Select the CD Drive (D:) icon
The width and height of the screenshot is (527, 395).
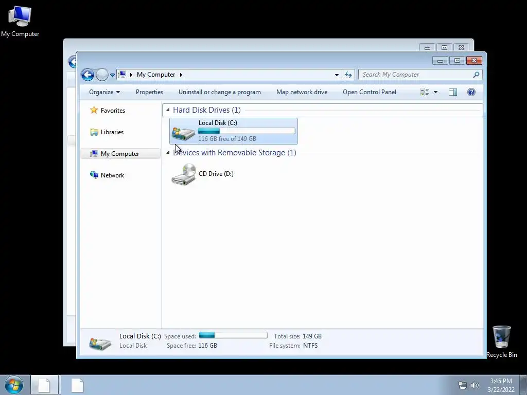pos(184,174)
